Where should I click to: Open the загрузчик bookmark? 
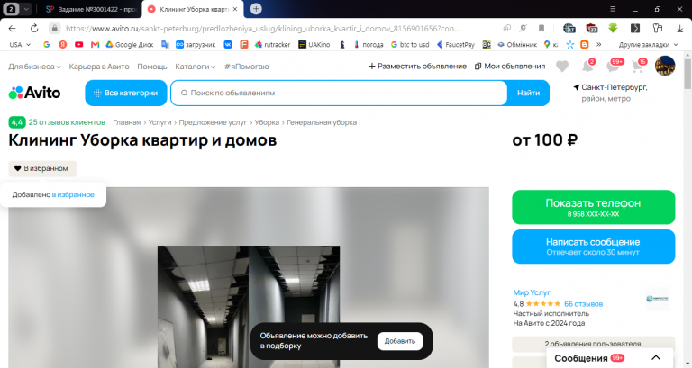(196, 44)
